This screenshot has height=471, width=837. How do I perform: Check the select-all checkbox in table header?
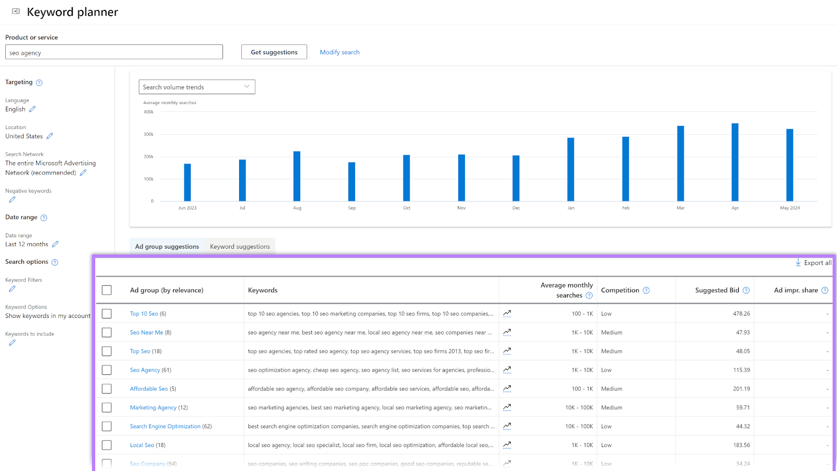[x=107, y=290]
